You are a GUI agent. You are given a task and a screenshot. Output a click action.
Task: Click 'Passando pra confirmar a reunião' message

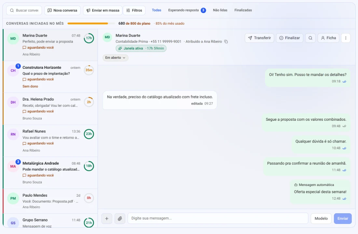click(307, 166)
